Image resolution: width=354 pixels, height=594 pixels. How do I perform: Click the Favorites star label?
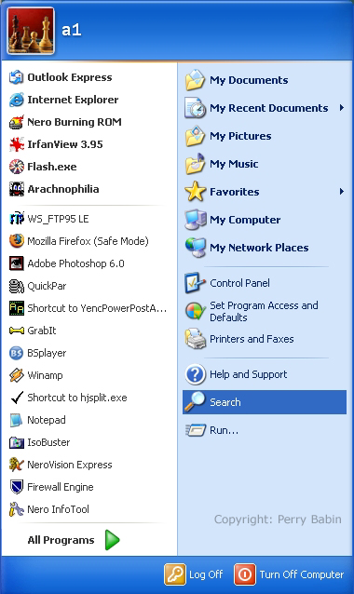[234, 192]
